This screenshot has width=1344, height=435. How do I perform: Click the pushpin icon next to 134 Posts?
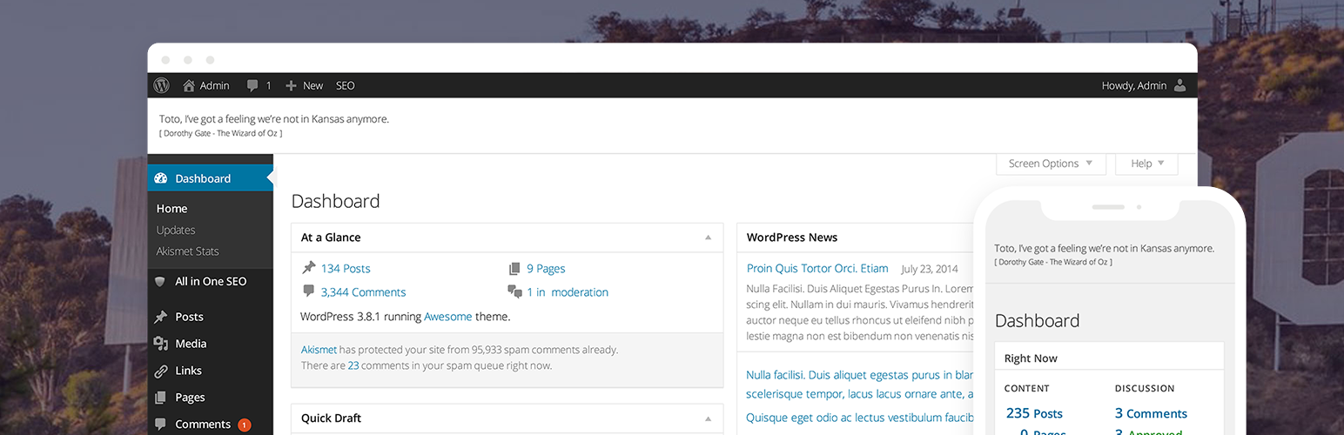tap(308, 268)
